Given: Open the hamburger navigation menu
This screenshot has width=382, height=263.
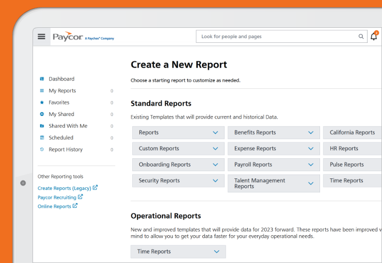Looking at the screenshot, I should click(42, 37).
